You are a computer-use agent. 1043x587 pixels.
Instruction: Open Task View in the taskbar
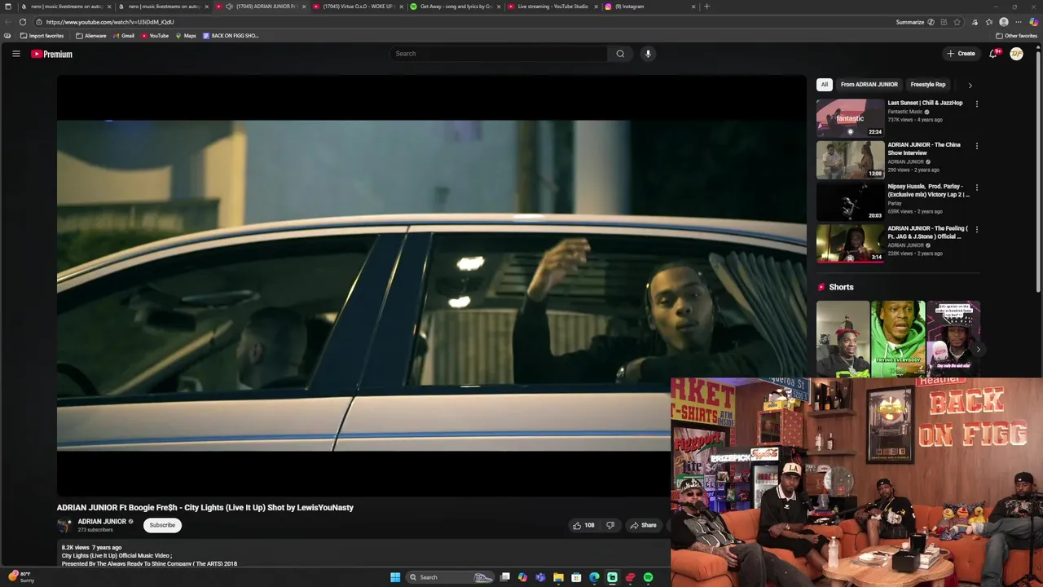(505, 577)
